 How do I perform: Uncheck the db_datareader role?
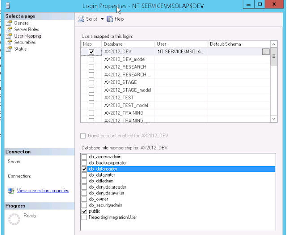pos(84,169)
